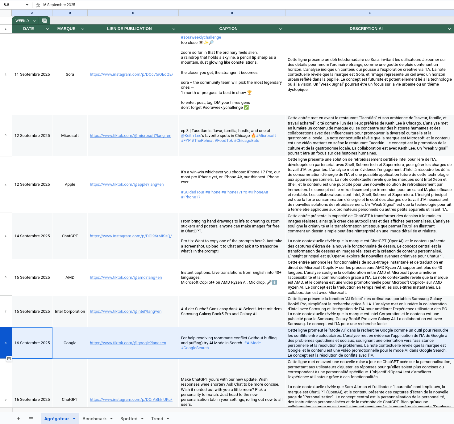Viewport: 454px width, 424px height.
Task: Add a new sheet with the plus icon
Action: 19,419
